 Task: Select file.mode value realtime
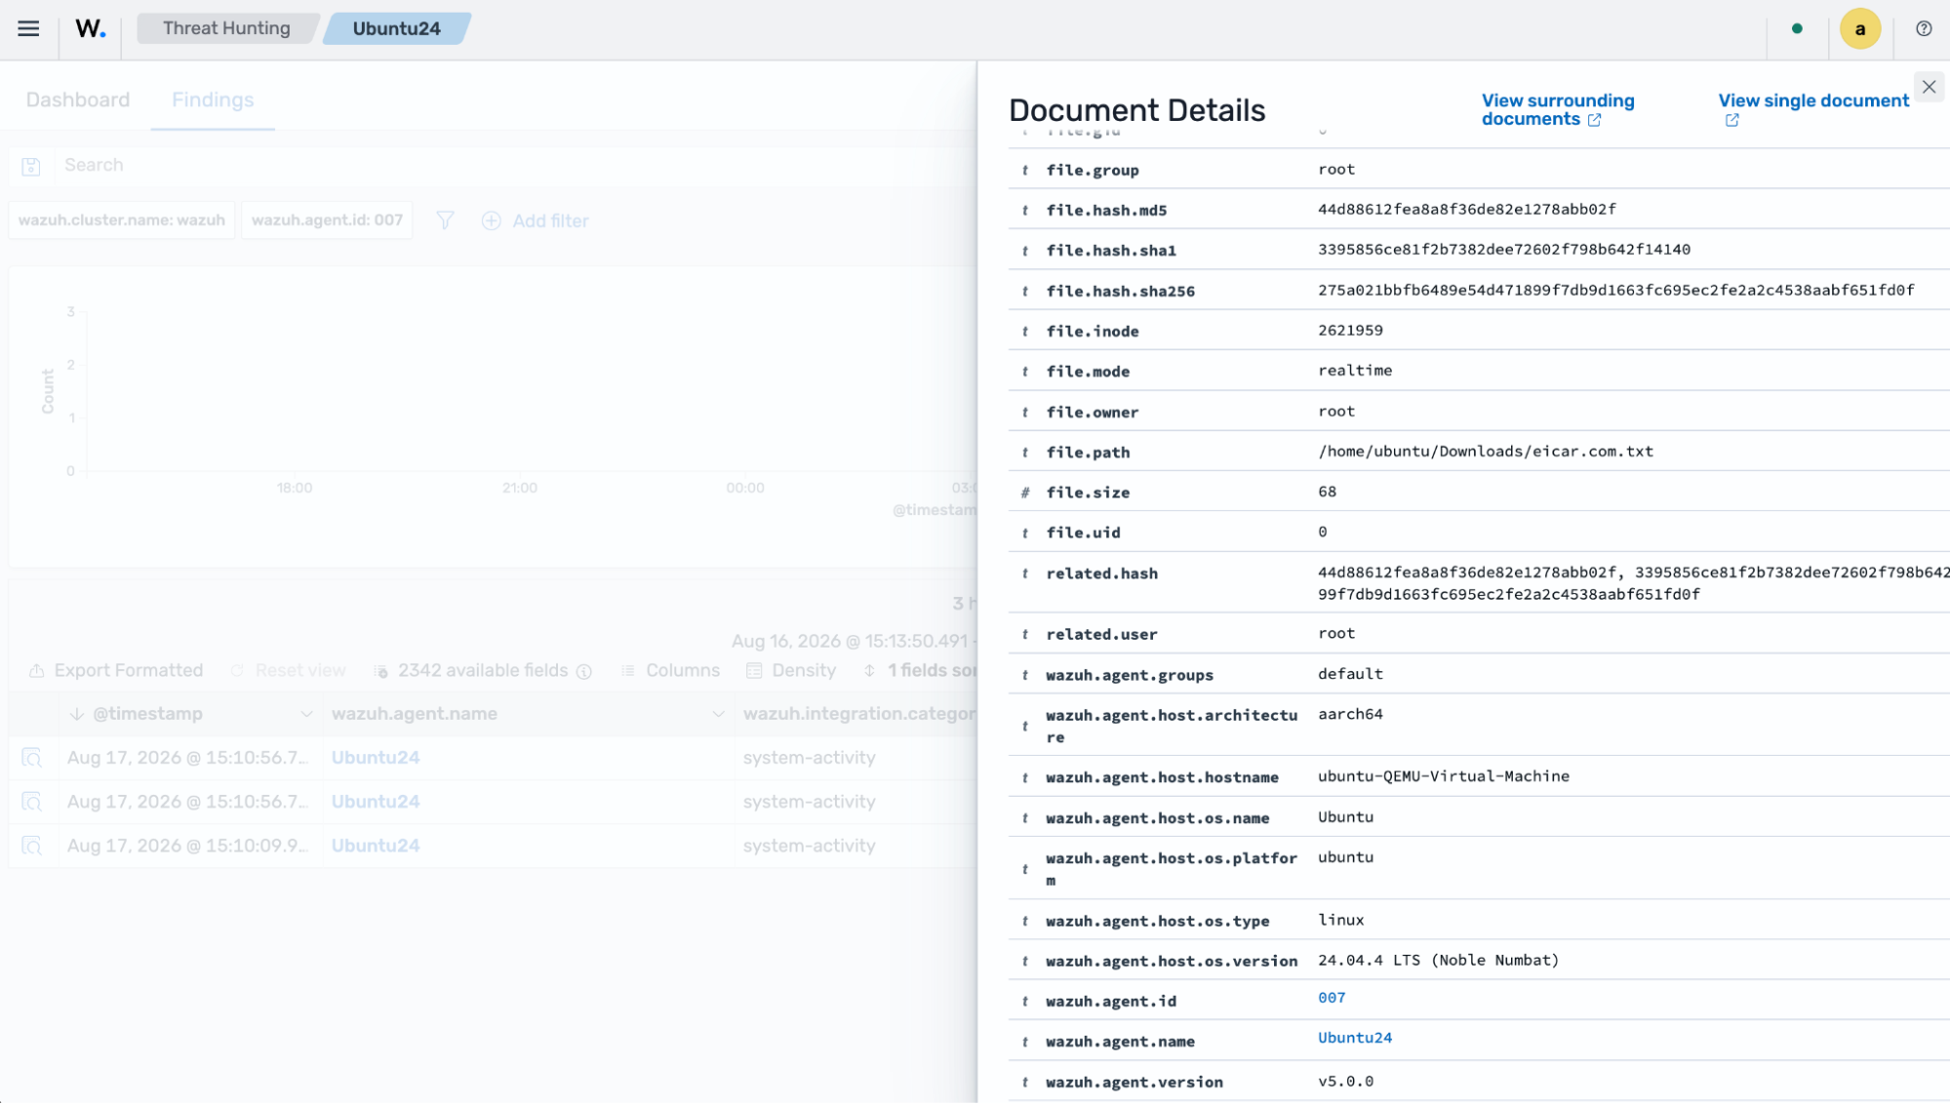(1355, 371)
